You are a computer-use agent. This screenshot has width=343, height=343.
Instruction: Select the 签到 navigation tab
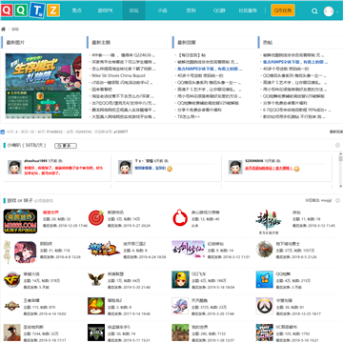pos(191,10)
